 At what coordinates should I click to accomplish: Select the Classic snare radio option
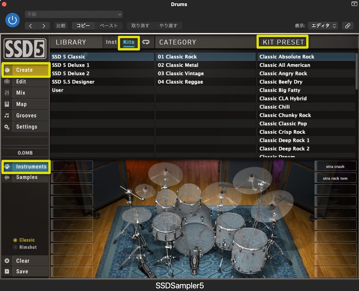click(15, 240)
